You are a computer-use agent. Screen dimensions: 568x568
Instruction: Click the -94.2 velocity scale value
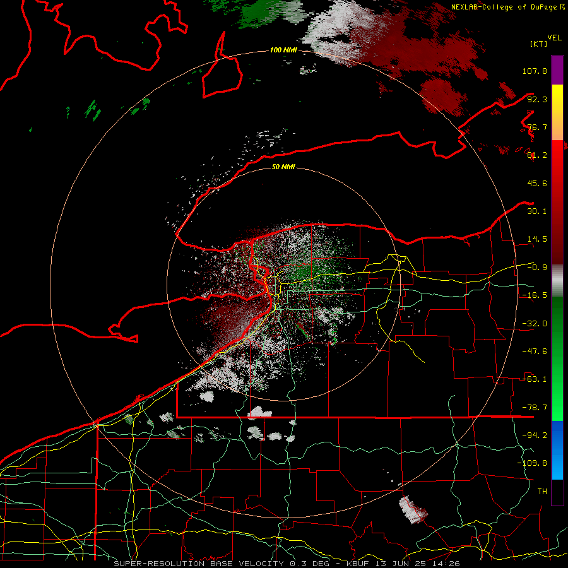coord(535,435)
